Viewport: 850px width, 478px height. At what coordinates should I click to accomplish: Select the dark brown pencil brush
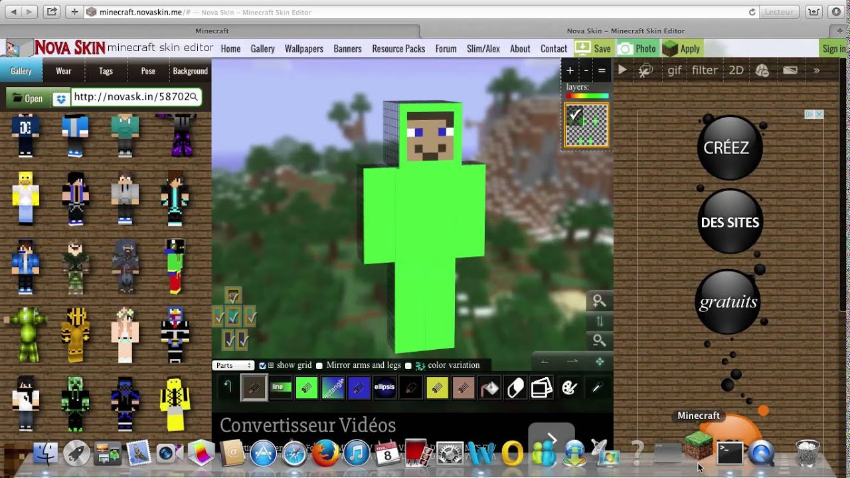click(x=254, y=388)
